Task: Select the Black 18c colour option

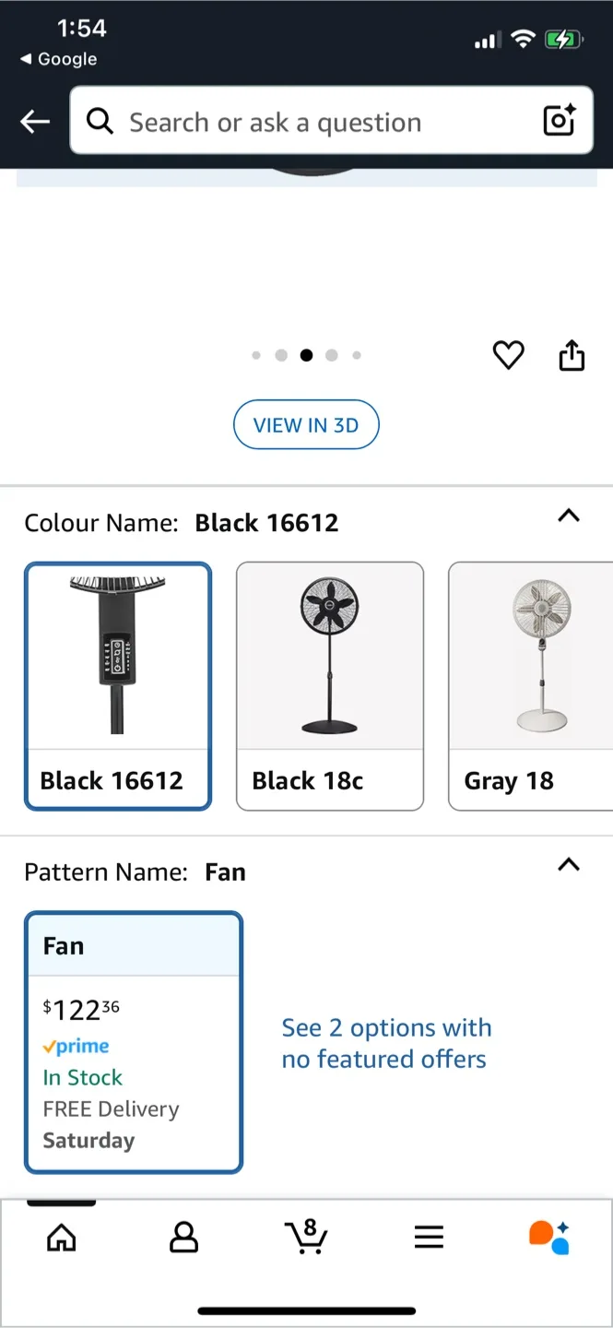Action: point(329,686)
